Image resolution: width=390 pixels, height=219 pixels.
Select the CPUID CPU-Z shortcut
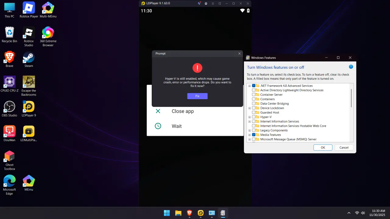coord(9,84)
